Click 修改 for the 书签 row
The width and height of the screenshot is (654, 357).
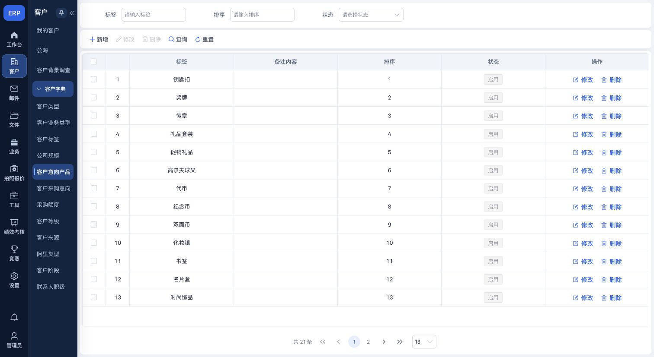pyautogui.click(x=583, y=262)
